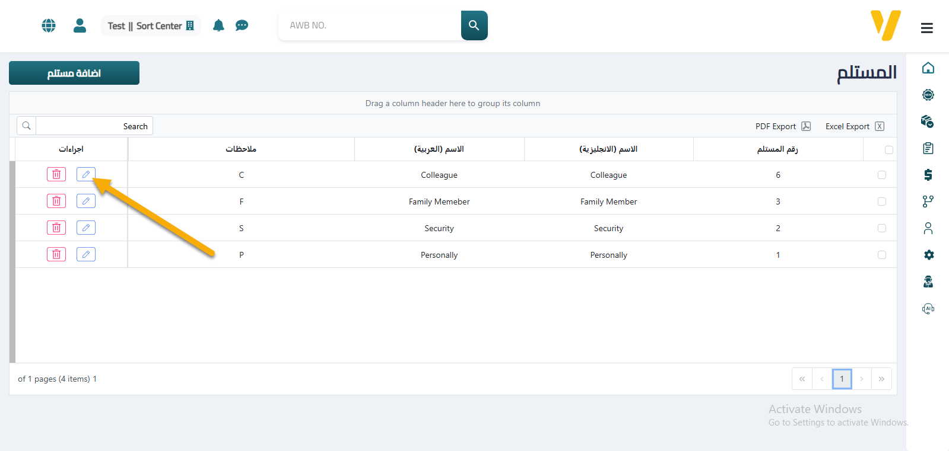Open the user profile icon
Screen dimensions: 949x451
click(x=80, y=25)
